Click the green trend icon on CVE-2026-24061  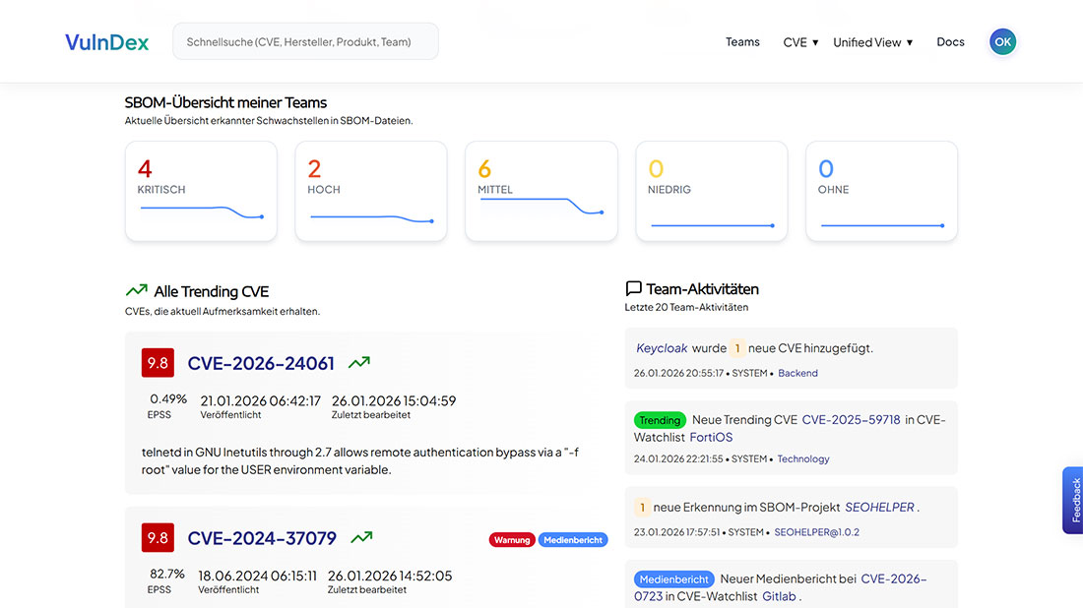(x=358, y=362)
